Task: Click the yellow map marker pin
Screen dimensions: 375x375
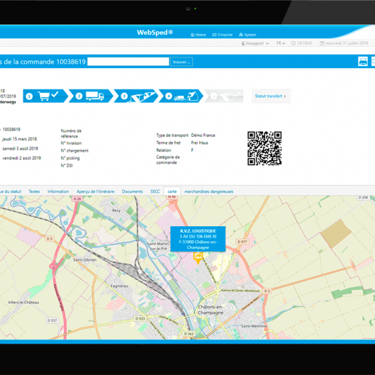Action: tap(198, 257)
